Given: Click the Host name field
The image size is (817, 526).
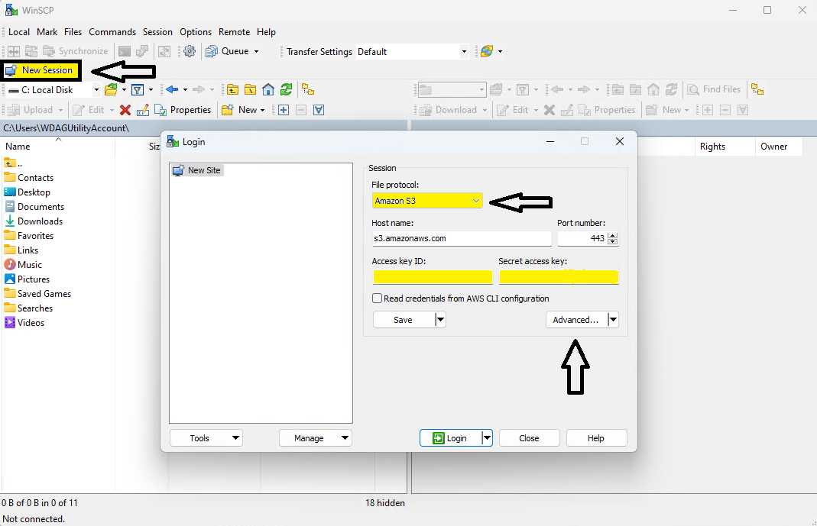Looking at the screenshot, I should click(462, 238).
